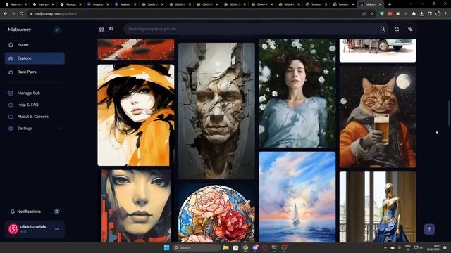Toggle the Chrome side panel icon

pyautogui.click(x=430, y=14)
